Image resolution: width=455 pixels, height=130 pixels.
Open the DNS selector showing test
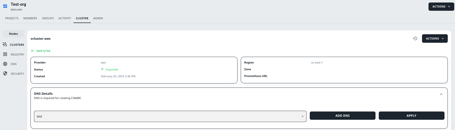click(170, 116)
